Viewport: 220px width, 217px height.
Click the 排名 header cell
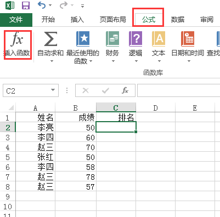click(x=116, y=117)
